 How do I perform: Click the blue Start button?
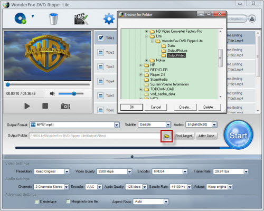pyautogui.click(x=238, y=135)
